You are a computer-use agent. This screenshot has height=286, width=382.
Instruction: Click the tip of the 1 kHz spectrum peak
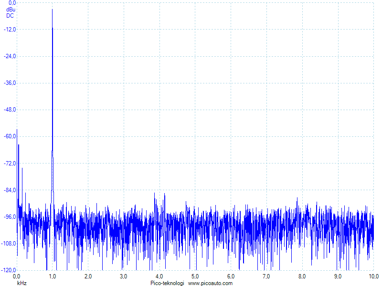52,10
